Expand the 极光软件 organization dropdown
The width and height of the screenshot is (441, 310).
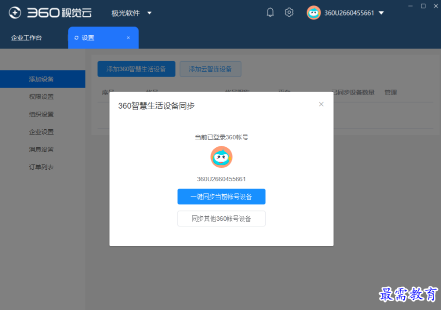tap(149, 13)
